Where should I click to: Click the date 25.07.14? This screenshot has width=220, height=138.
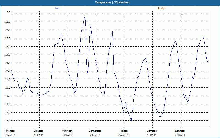pyautogui.click(x=123, y=135)
